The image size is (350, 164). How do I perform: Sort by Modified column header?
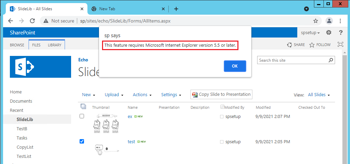click(x=263, y=107)
